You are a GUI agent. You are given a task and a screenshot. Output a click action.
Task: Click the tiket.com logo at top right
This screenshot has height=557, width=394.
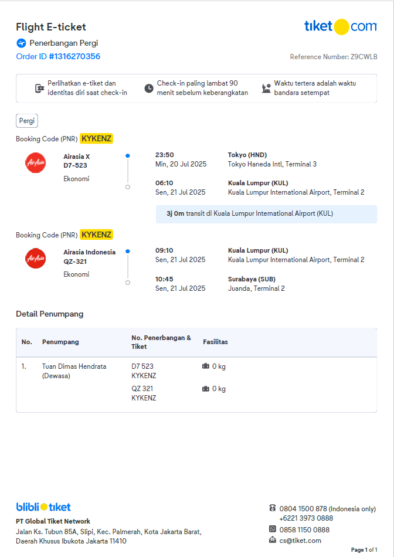[340, 26]
